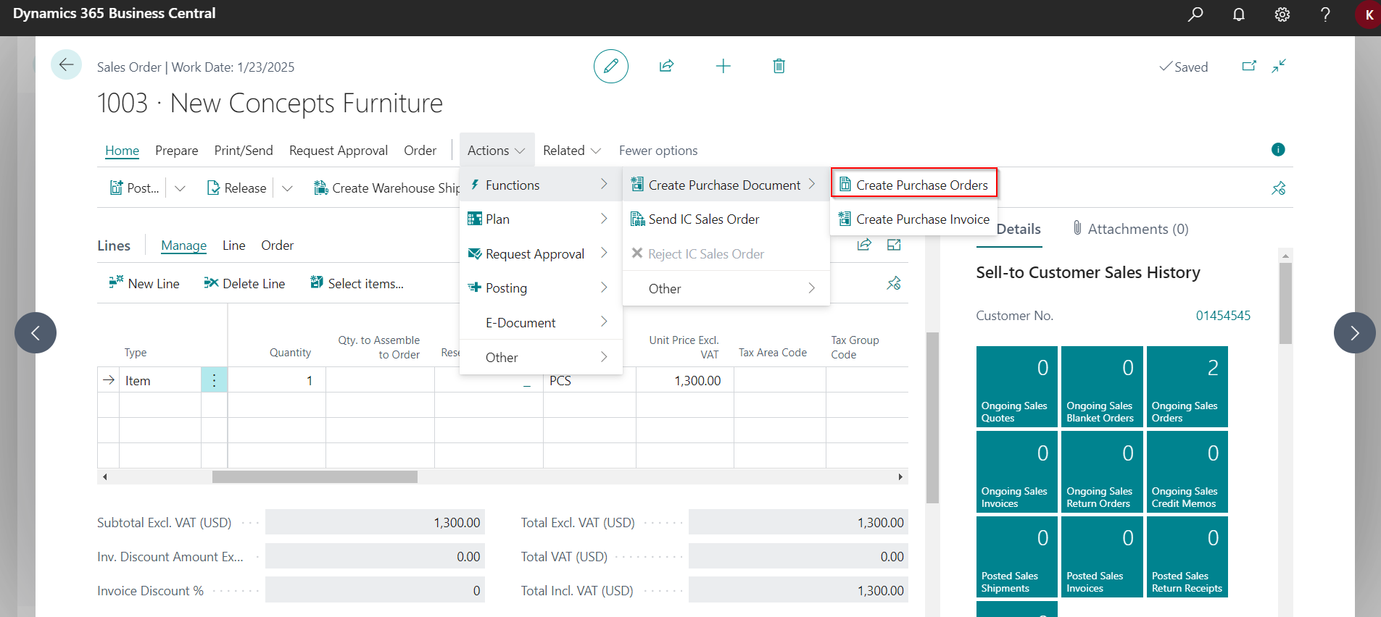Open notifications bell icon
Viewport: 1381px width, 617px height.
[x=1239, y=14]
